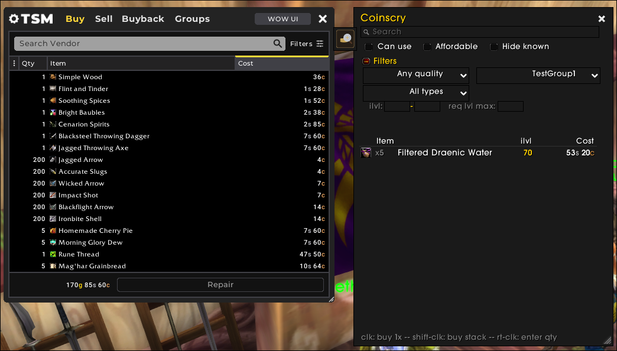
Task: Select the Cenarion Spirits row name
Action: tap(84, 124)
